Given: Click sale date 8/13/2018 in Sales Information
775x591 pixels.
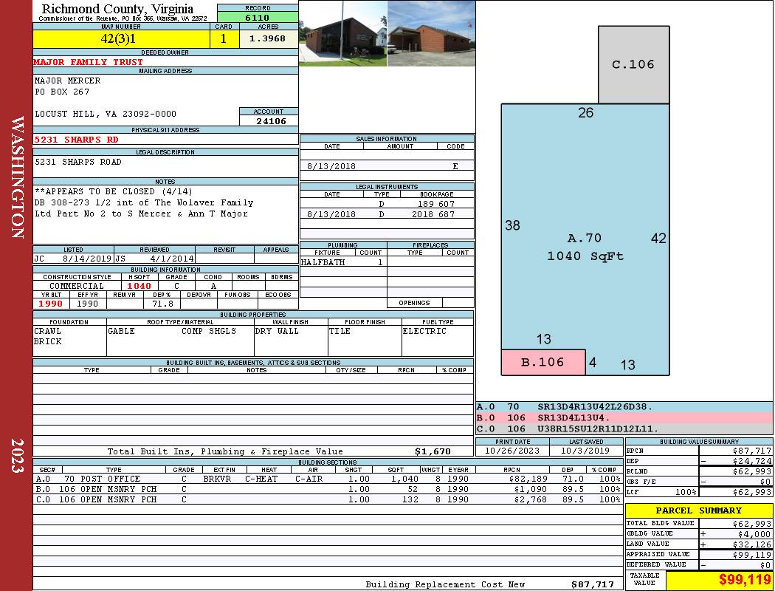Looking at the screenshot, I should click(331, 166).
